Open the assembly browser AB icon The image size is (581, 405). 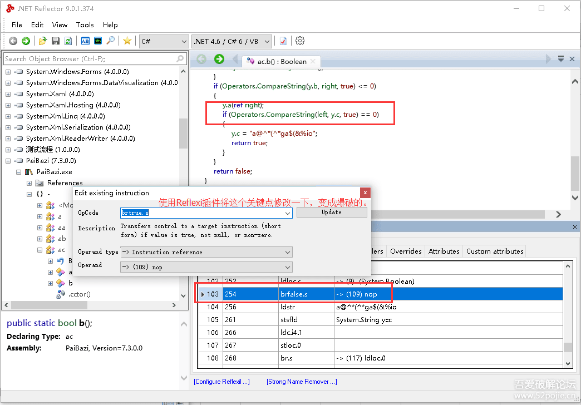(85, 41)
